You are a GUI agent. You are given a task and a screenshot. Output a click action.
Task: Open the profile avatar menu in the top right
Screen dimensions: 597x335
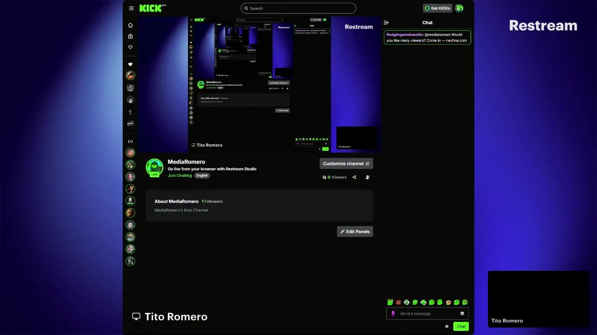coord(459,8)
